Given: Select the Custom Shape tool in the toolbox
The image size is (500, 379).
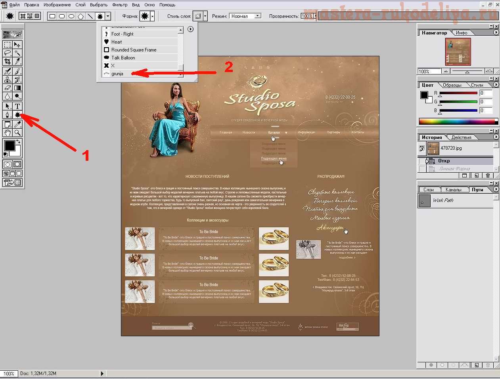Looking at the screenshot, I should [x=17, y=114].
